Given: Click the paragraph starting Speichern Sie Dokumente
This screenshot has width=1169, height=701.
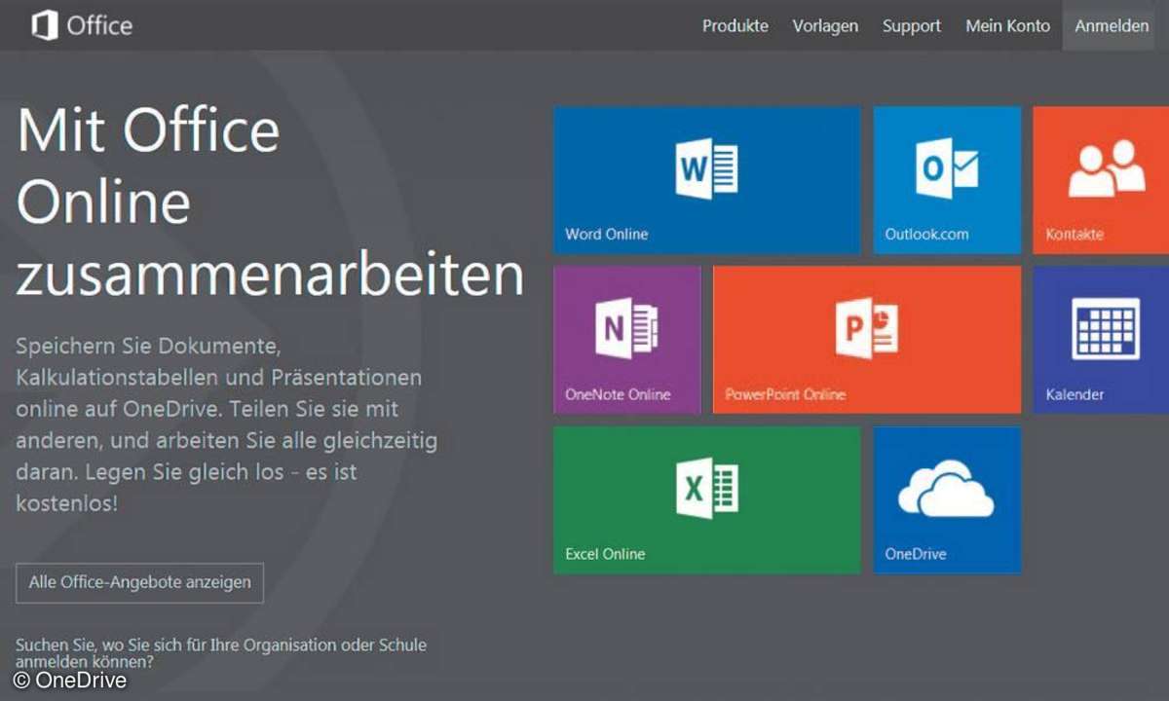Looking at the screenshot, I should [x=227, y=424].
